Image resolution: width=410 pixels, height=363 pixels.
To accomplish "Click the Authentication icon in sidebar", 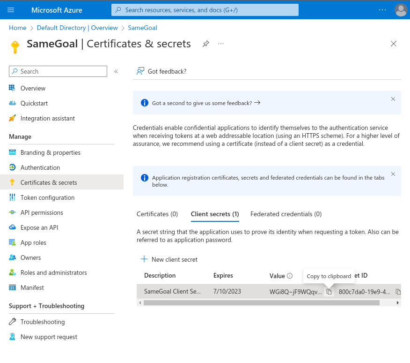I will point(12,167).
